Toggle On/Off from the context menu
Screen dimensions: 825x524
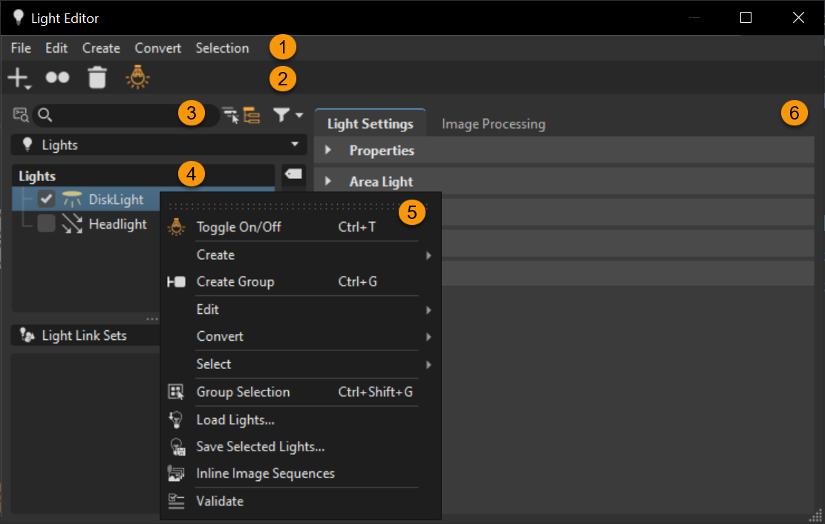point(238,226)
